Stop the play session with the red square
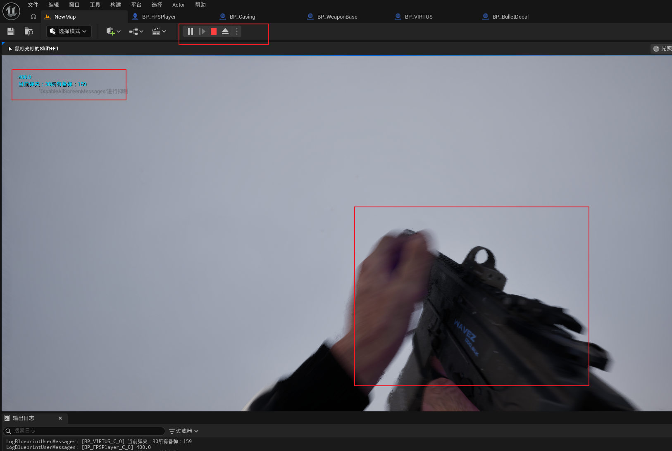Screen dimensions: 672x451 point(214,31)
